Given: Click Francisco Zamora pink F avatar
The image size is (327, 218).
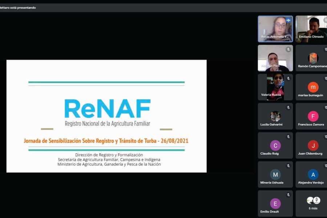Looking at the screenshot, I should click(313, 116).
